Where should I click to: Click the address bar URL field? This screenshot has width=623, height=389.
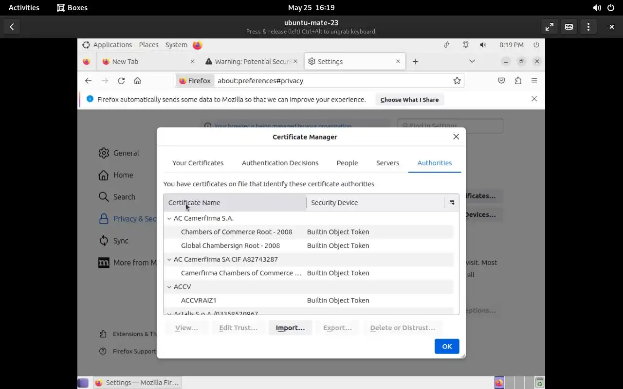pos(333,81)
